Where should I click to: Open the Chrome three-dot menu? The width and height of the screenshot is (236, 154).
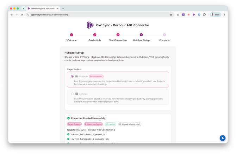[x=224, y=15]
